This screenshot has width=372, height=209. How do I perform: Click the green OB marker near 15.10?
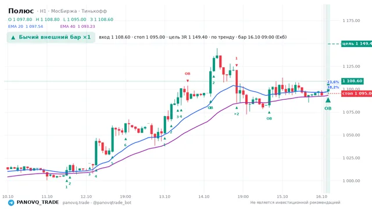pyautogui.click(x=269, y=116)
